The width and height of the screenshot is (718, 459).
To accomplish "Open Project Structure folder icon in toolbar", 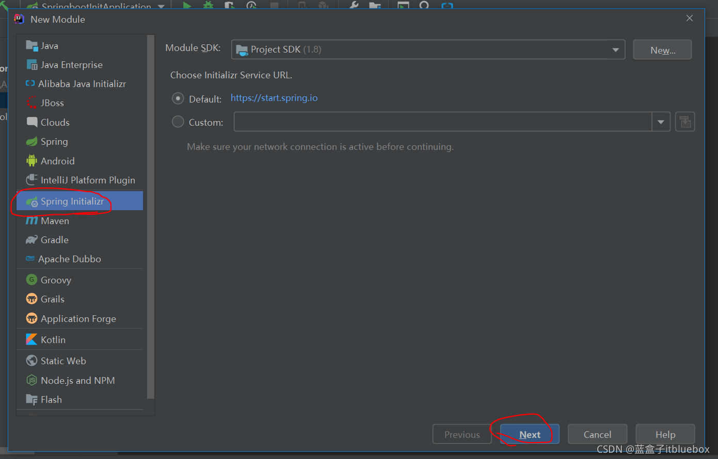I will coord(375,5).
